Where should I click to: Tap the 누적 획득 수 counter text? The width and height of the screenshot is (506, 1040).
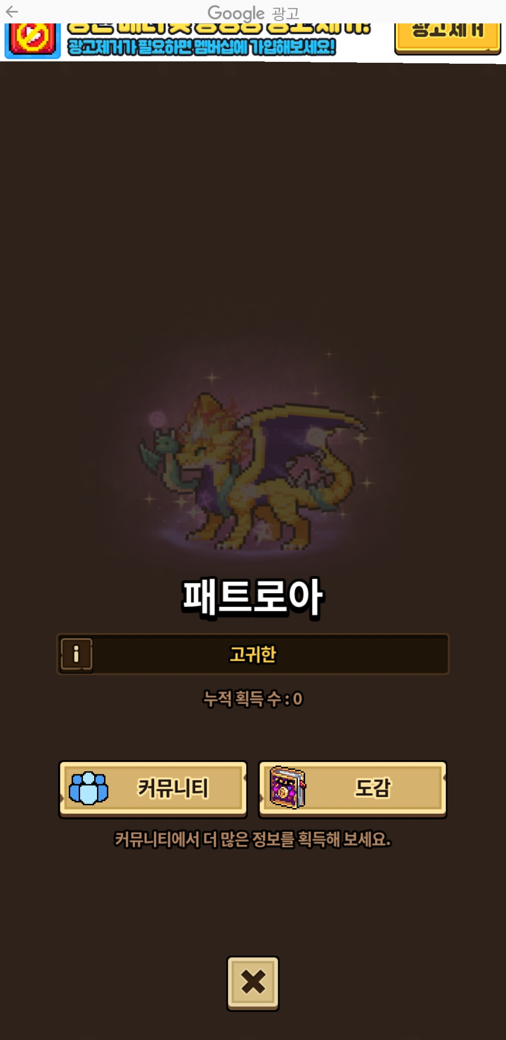tap(253, 699)
